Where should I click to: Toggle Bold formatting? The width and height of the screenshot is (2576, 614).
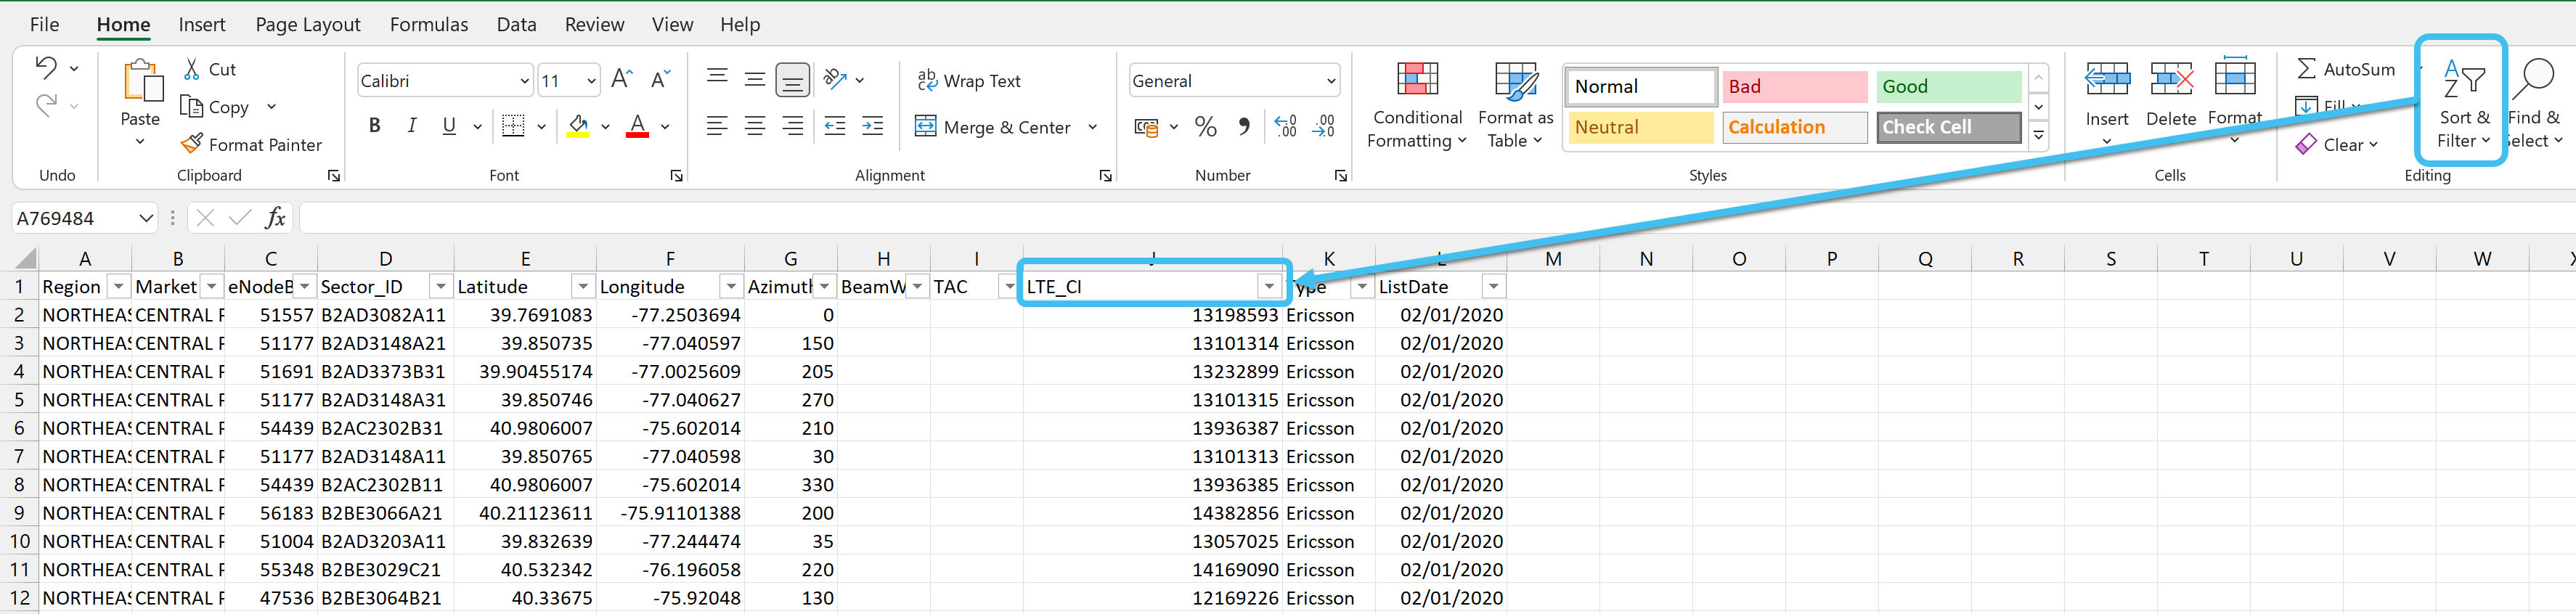pos(375,126)
